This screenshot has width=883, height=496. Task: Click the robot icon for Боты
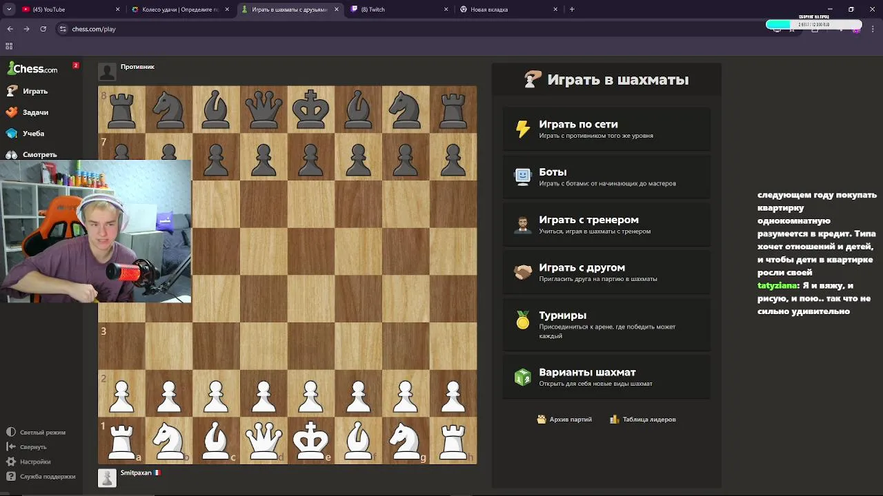point(523,177)
